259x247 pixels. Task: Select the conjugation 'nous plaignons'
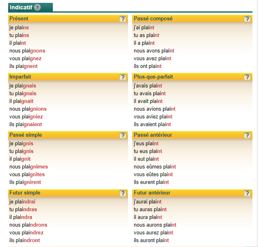27,51
